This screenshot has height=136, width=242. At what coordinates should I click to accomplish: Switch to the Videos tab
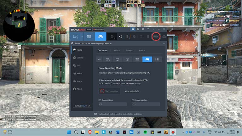click(117, 50)
